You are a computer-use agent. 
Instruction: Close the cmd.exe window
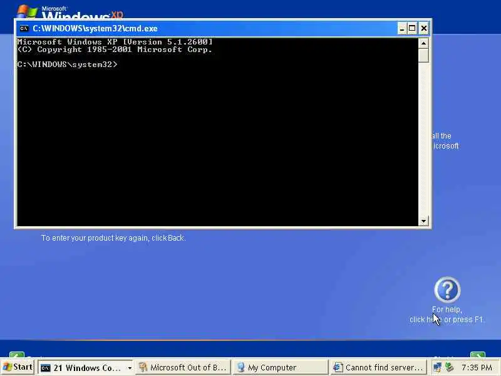pos(424,28)
